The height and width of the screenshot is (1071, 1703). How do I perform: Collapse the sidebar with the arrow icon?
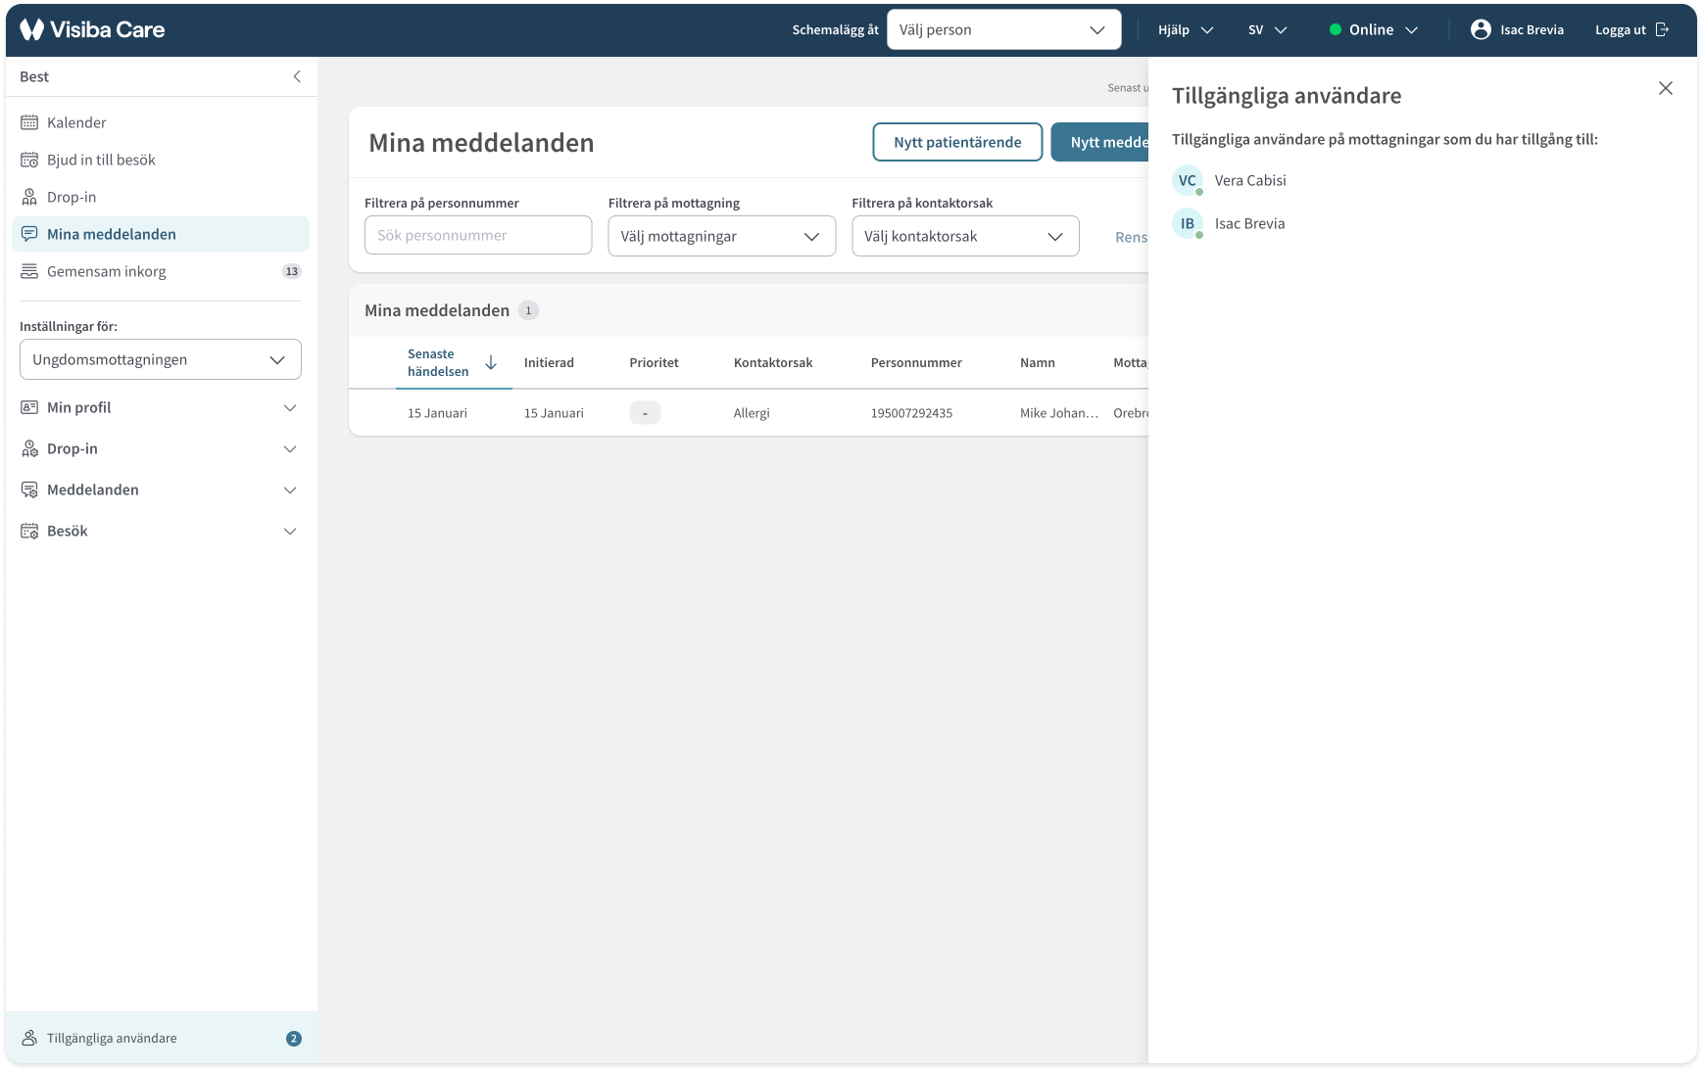(x=297, y=76)
